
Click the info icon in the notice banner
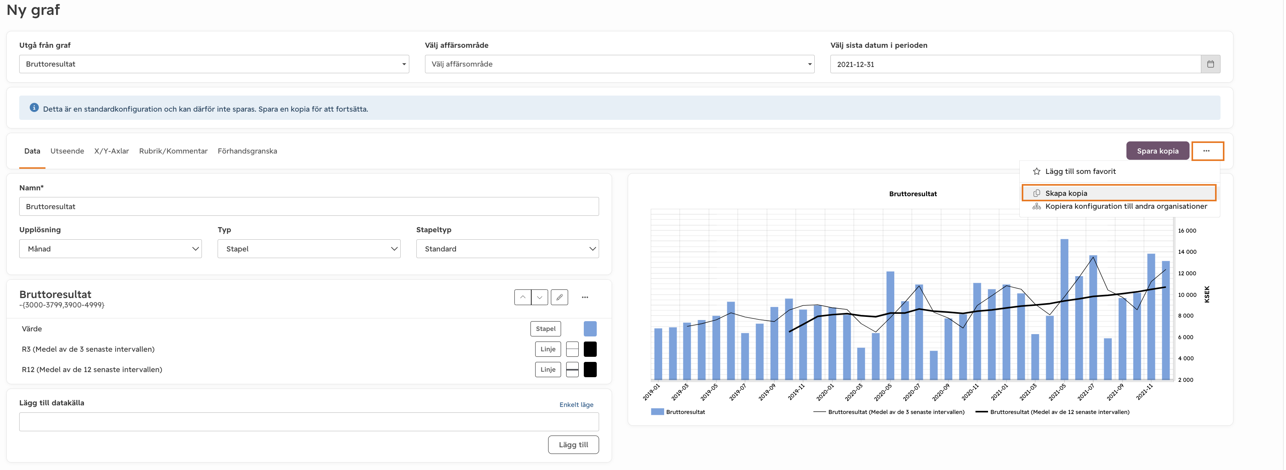point(34,108)
